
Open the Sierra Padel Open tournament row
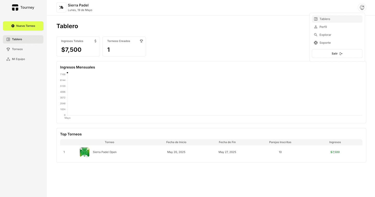point(211,152)
